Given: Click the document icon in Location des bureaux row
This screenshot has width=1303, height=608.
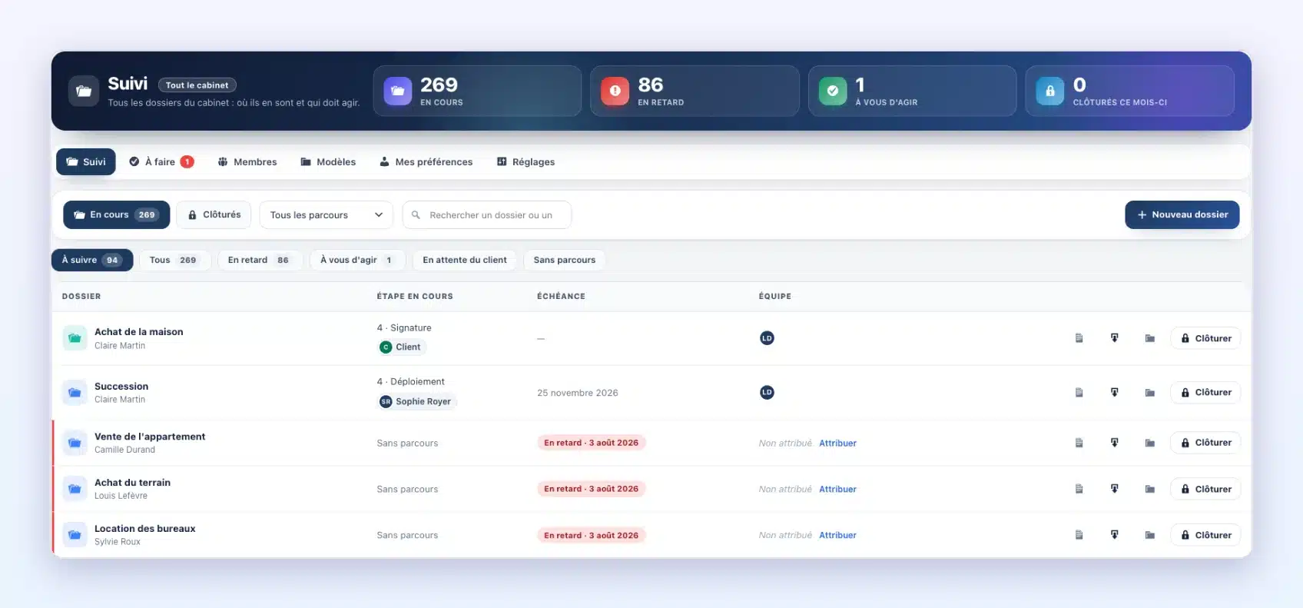Looking at the screenshot, I should (1079, 535).
